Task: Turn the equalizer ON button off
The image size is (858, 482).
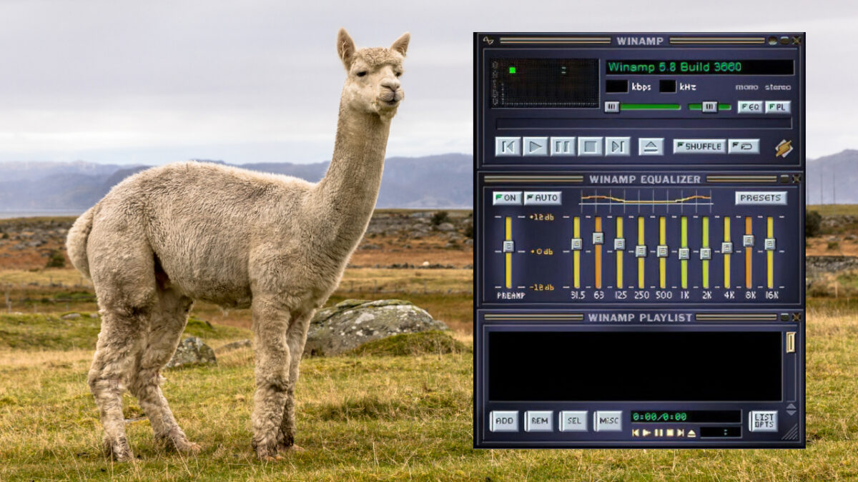Action: pos(507,198)
